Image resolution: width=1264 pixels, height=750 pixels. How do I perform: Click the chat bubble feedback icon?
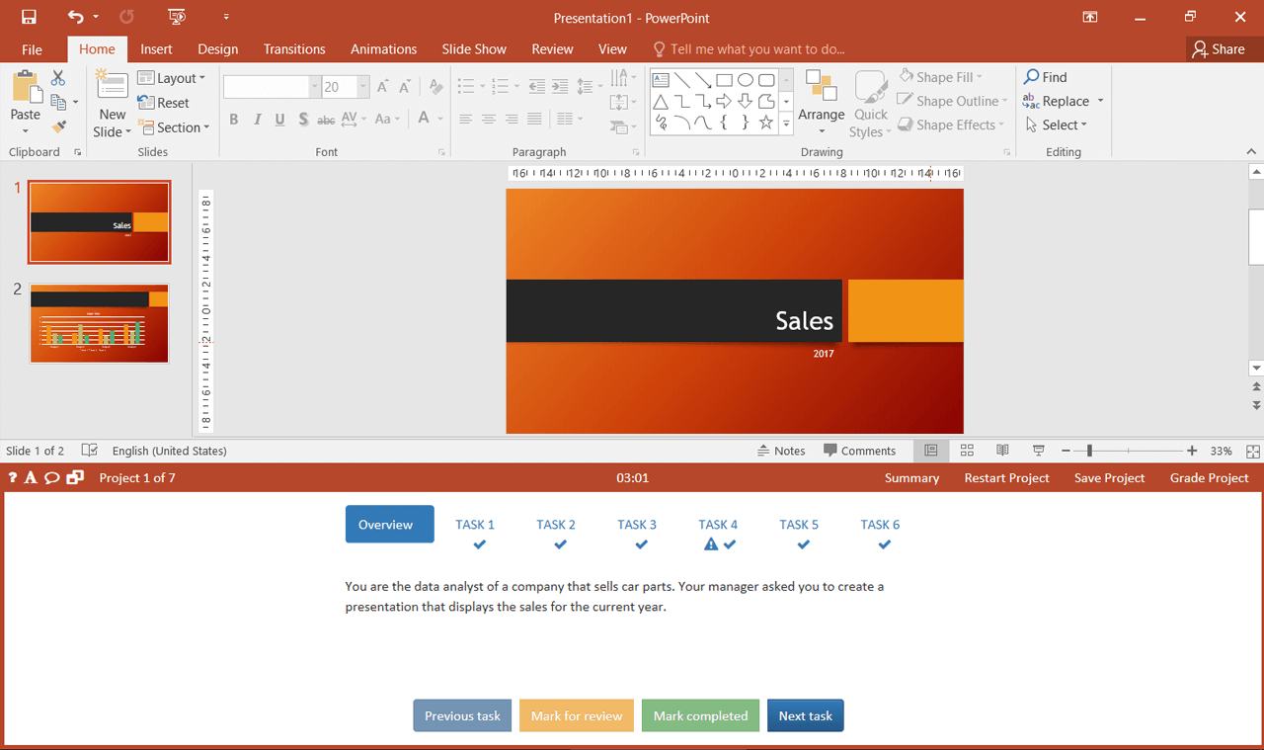52,478
